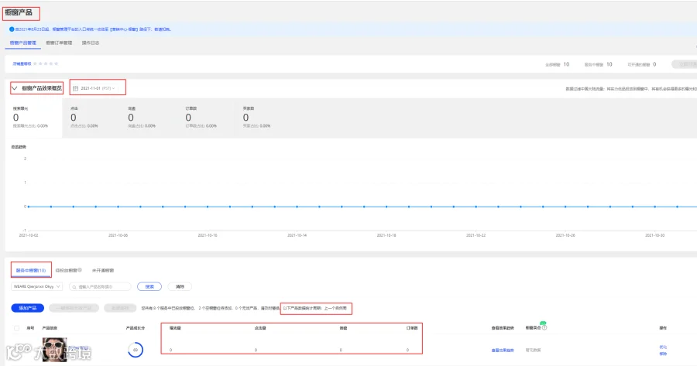This screenshot has width=697, height=366.
Task: Click the blue info icon in notice banner
Action: click(12, 29)
